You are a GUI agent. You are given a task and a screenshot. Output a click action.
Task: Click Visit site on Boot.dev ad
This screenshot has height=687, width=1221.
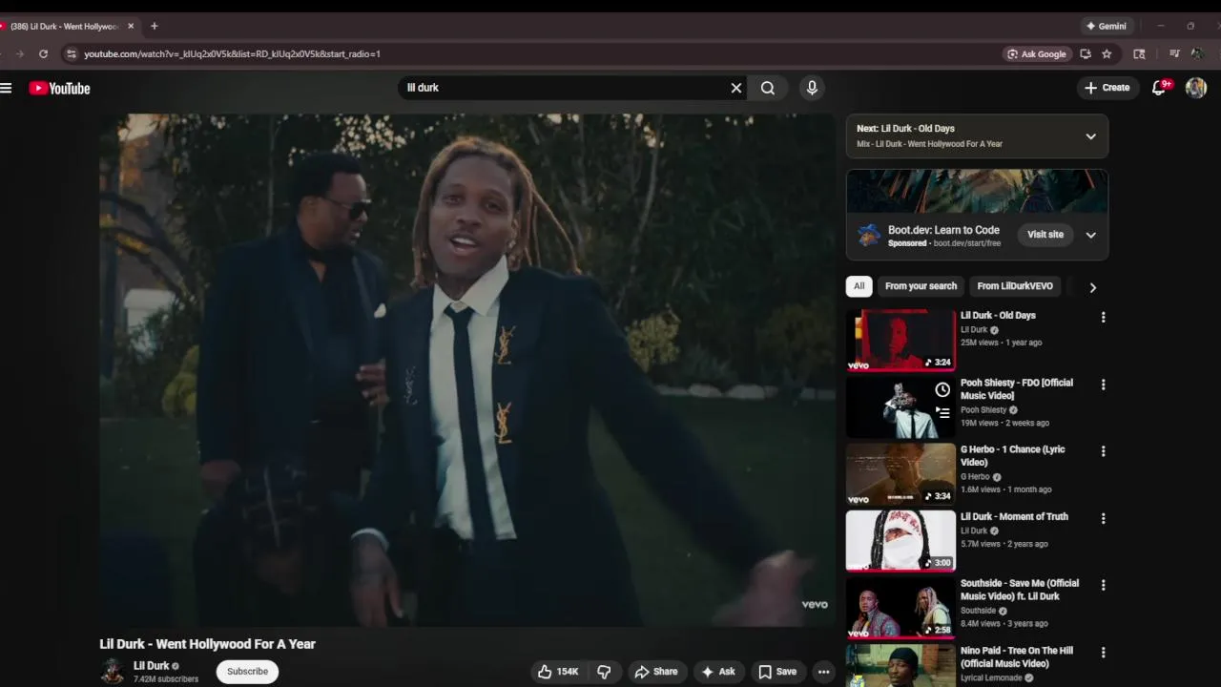tap(1045, 235)
